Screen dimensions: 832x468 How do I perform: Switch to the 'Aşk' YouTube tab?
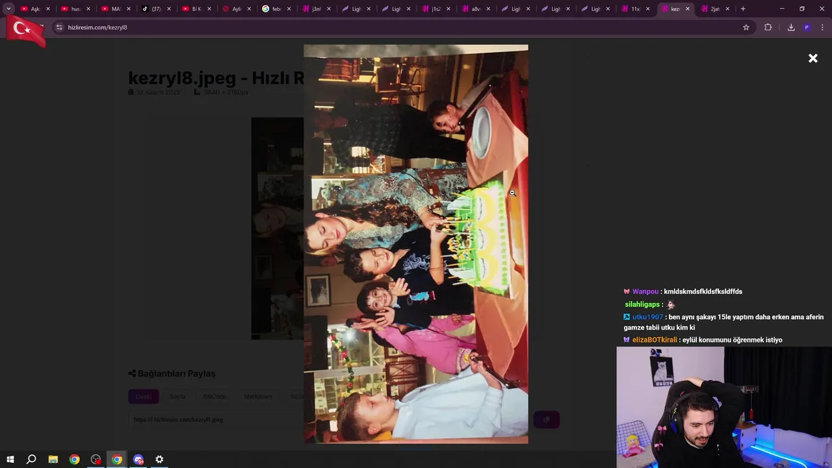coord(31,9)
